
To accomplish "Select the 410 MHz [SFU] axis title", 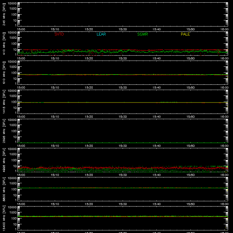I will 4,43.
